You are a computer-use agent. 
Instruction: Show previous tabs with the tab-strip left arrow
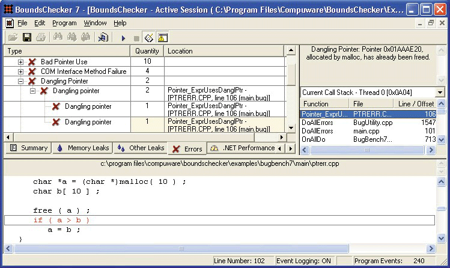(x=280, y=148)
